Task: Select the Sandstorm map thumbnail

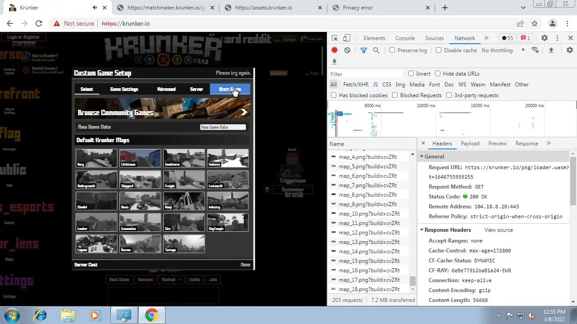Action: pos(184,158)
